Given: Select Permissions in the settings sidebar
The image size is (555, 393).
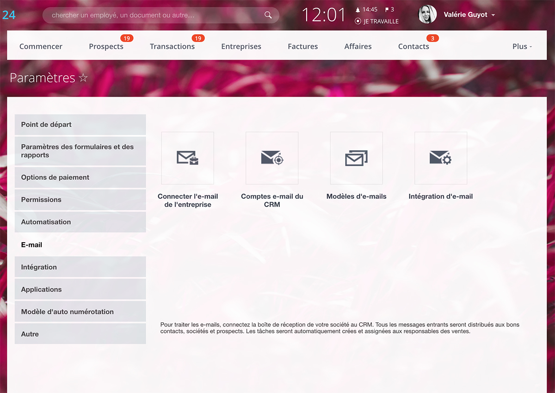Looking at the screenshot, I should pos(80,200).
